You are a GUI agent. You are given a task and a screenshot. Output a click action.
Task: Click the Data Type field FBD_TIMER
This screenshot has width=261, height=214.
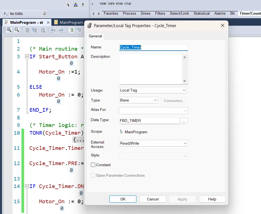[149, 121]
